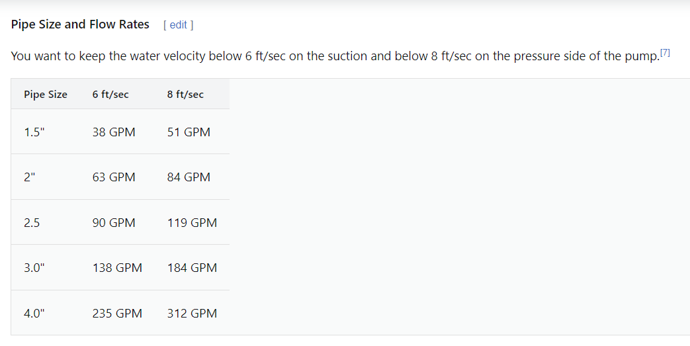Click the 184 GPM value
Image resolution: width=690 pixels, height=346 pixels.
click(192, 268)
